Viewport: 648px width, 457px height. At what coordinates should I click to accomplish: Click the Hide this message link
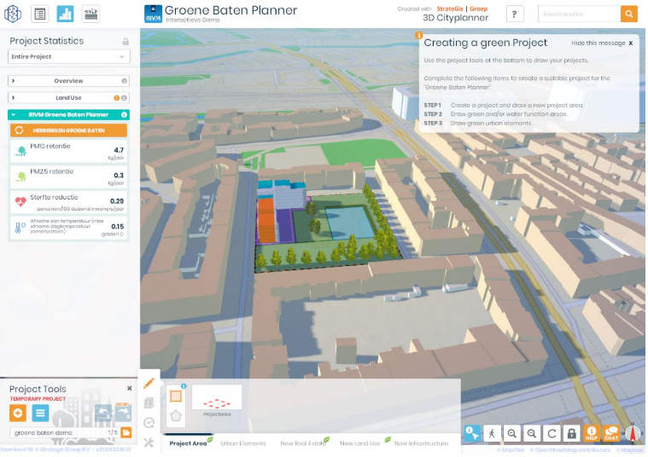(x=598, y=43)
